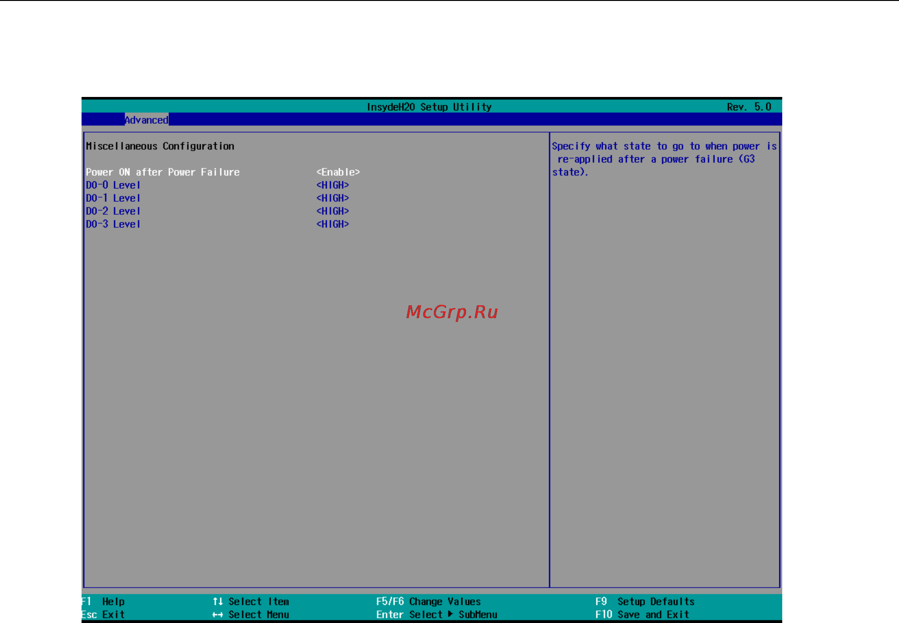Click the F1 Help hint
The height and width of the screenshot is (623, 899).
click(103, 602)
